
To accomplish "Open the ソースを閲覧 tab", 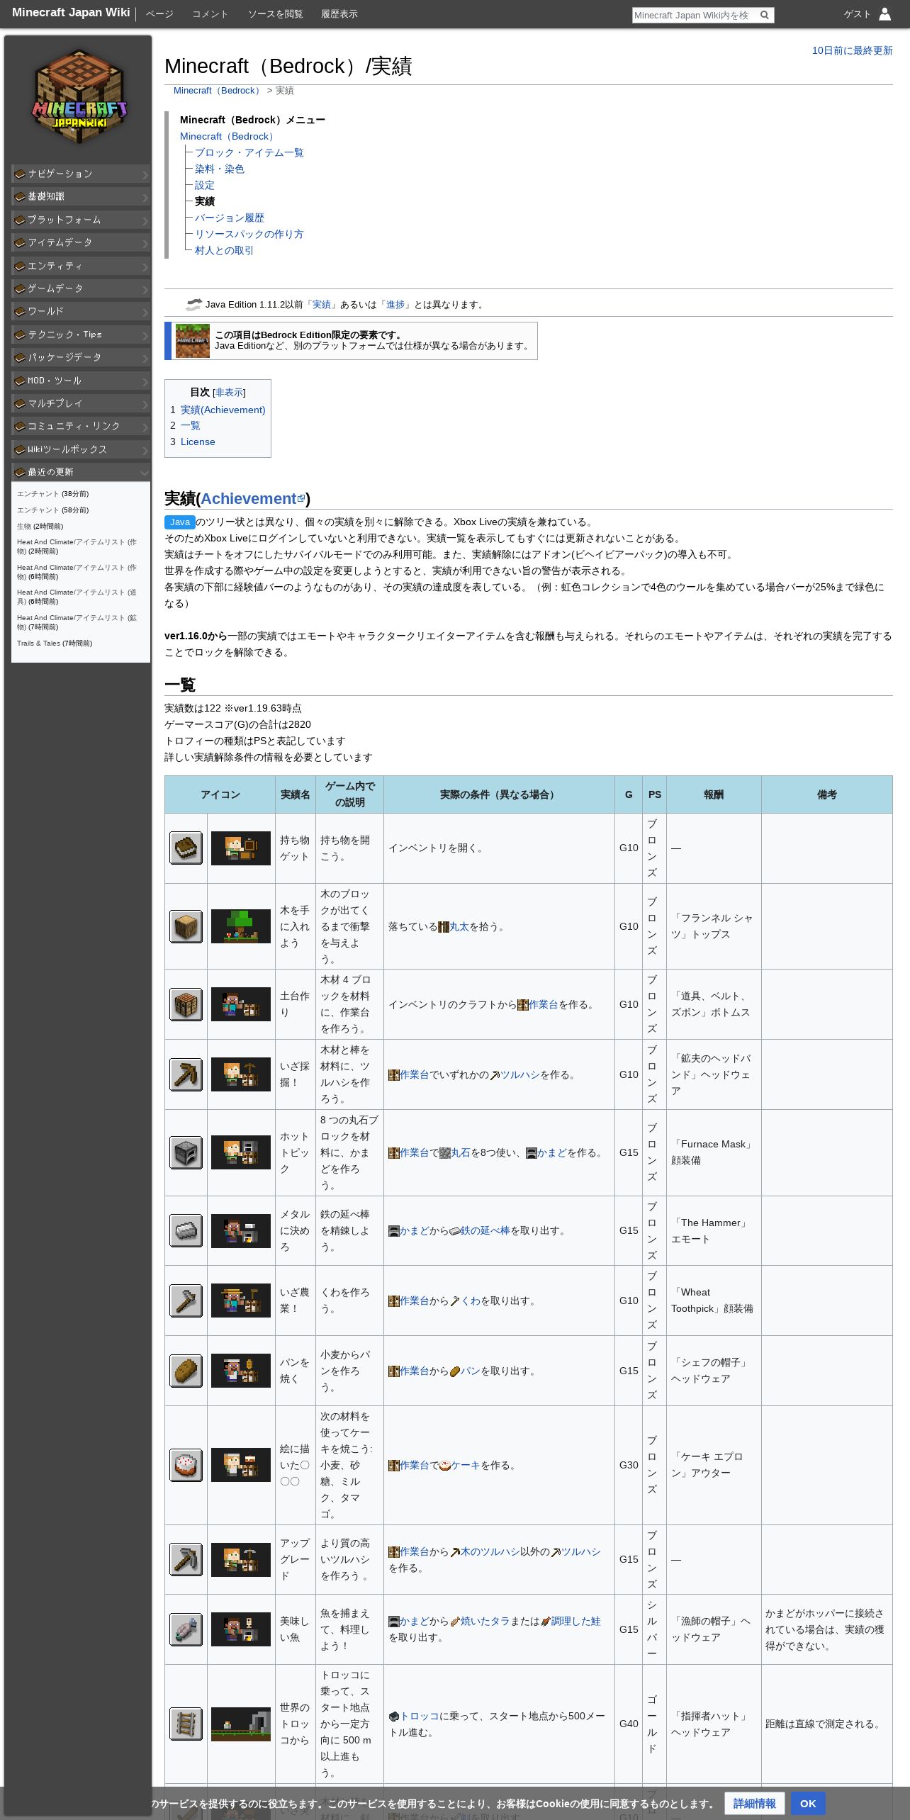I will [x=275, y=14].
